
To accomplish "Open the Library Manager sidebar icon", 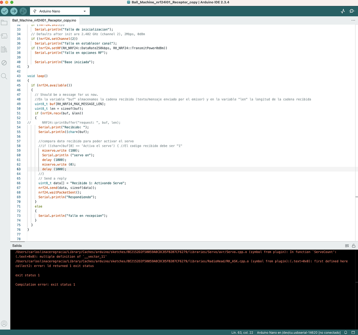I will click(x=4, y=50).
